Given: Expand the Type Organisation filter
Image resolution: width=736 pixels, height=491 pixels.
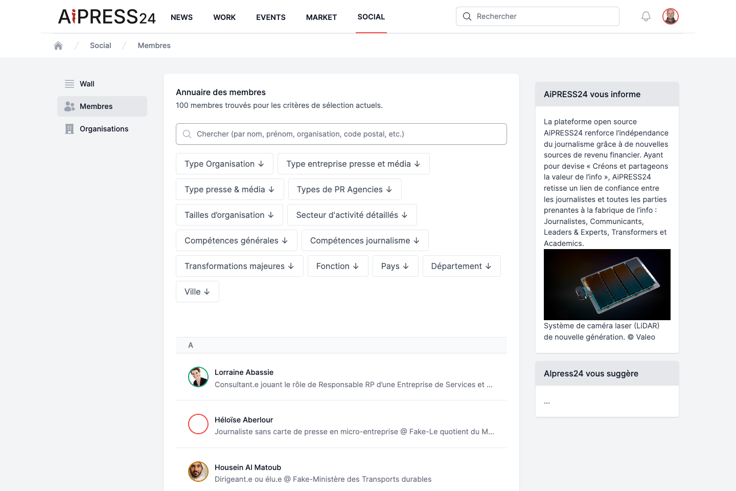Looking at the screenshot, I should tap(224, 164).
